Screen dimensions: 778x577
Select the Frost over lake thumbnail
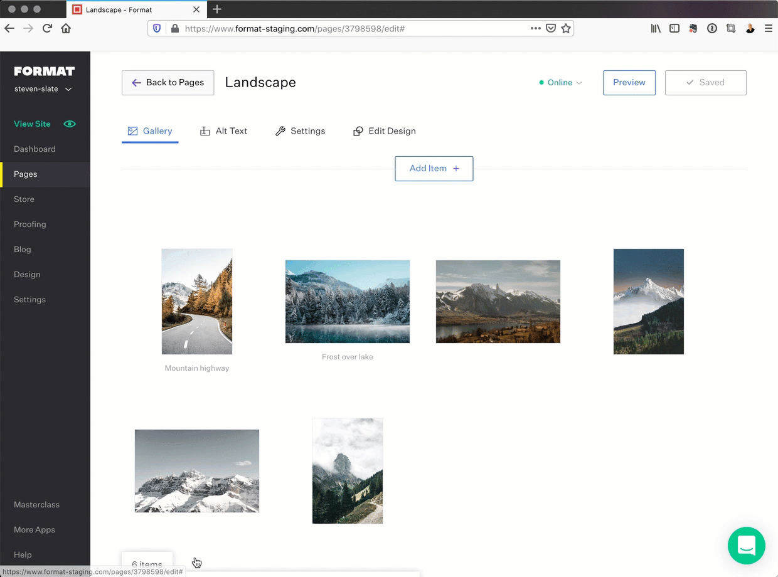(x=348, y=302)
